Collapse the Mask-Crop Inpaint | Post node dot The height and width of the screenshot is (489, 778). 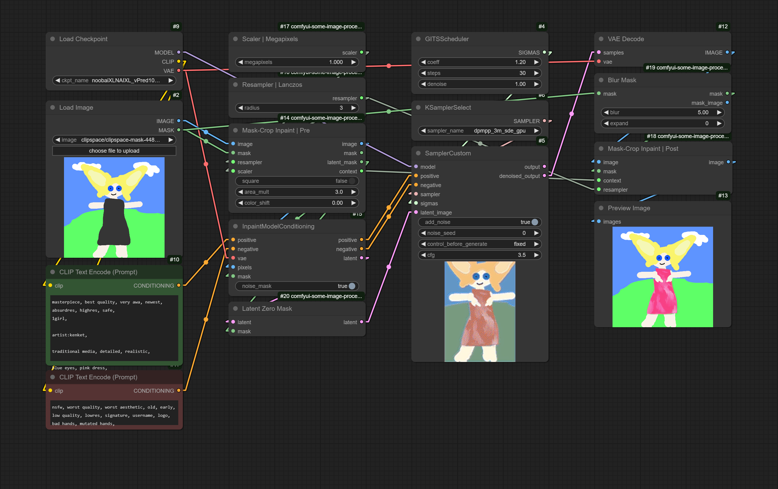601,149
